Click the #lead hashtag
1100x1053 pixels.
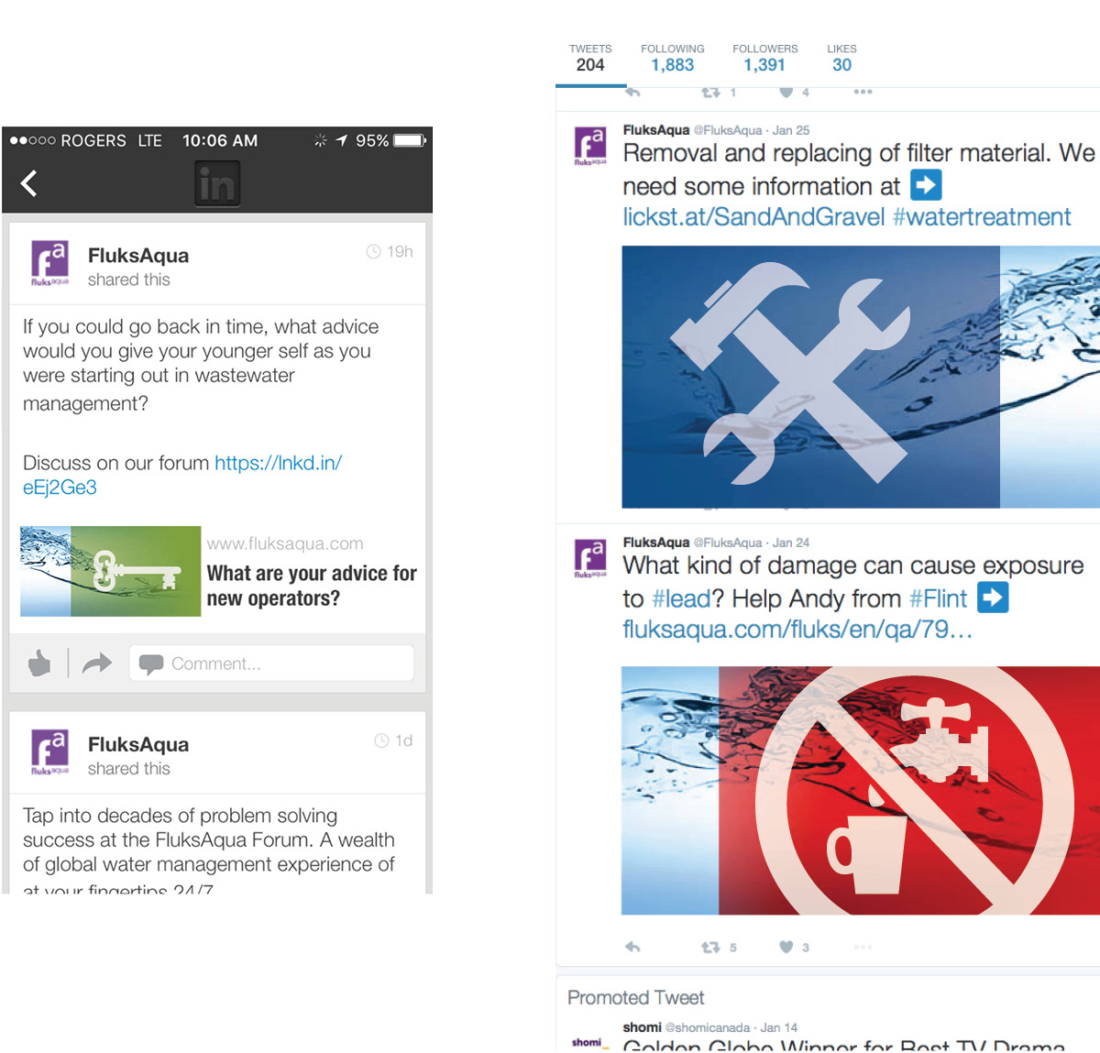681,598
